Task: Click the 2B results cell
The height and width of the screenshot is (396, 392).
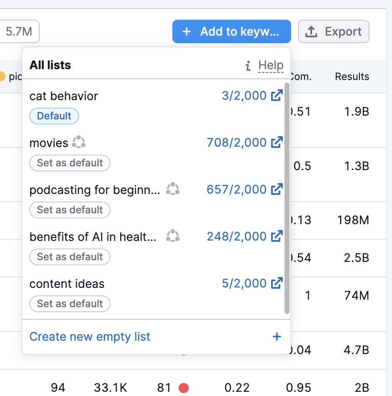Action: coord(362,388)
